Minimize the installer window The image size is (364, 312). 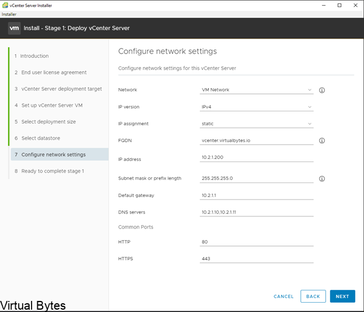tap(324, 5)
